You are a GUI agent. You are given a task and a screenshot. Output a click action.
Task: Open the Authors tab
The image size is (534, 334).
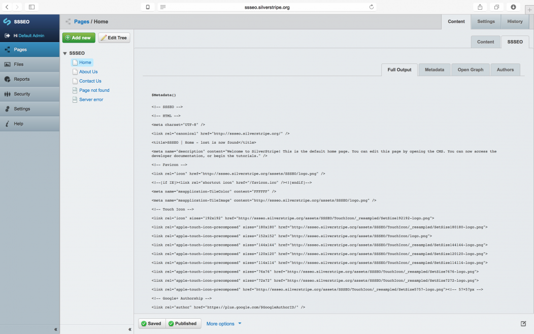[x=505, y=70]
